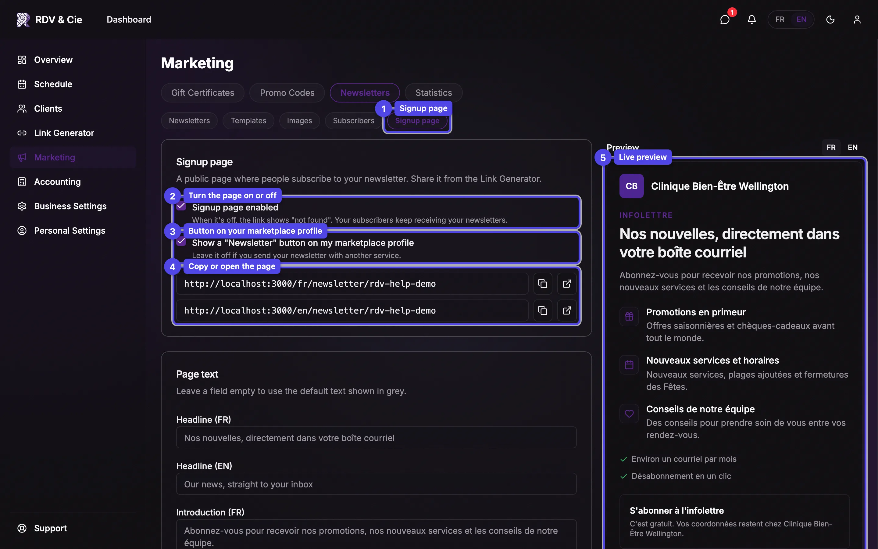Viewport: 878px width, 549px height.
Task: Switch site language to FR in header
Action: (780, 20)
